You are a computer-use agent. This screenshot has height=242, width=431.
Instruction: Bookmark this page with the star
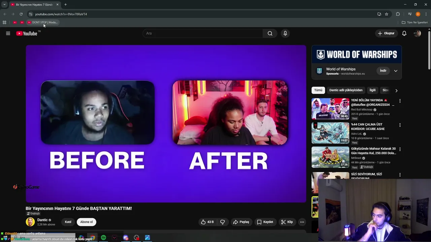click(387, 14)
